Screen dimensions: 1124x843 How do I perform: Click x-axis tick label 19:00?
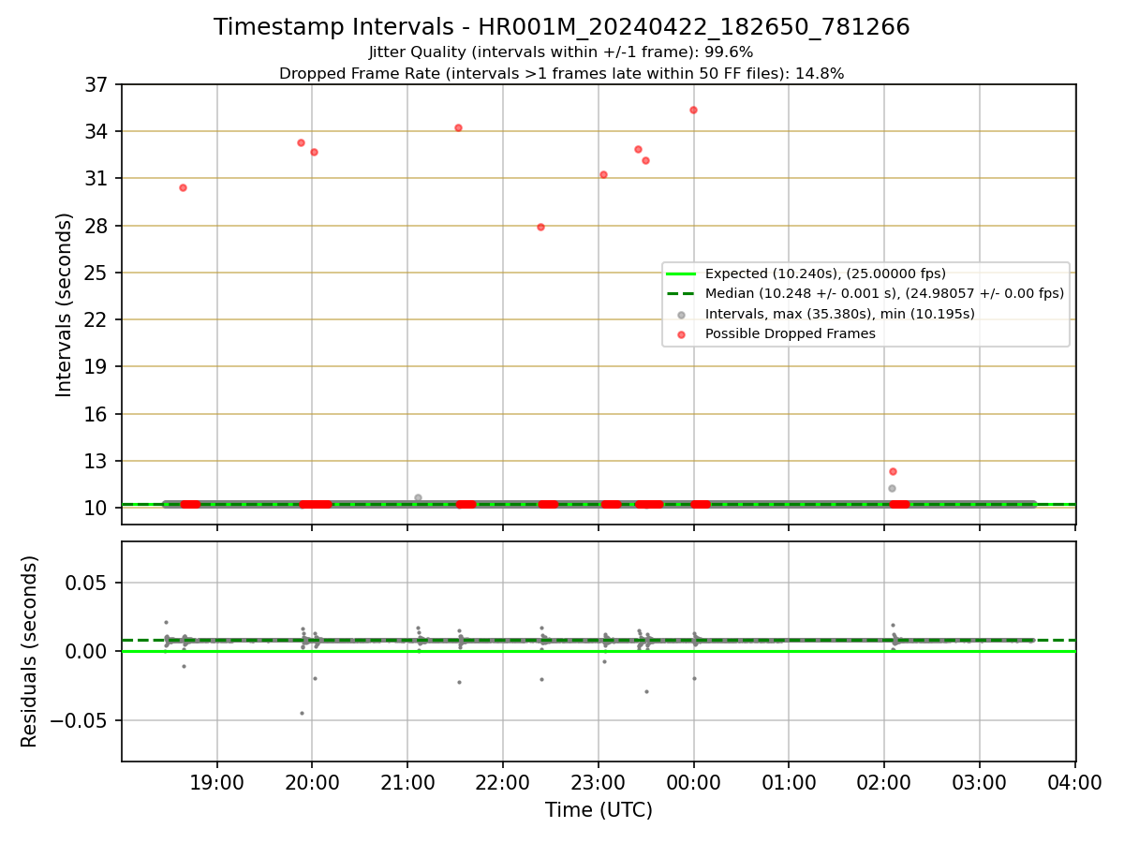click(217, 781)
